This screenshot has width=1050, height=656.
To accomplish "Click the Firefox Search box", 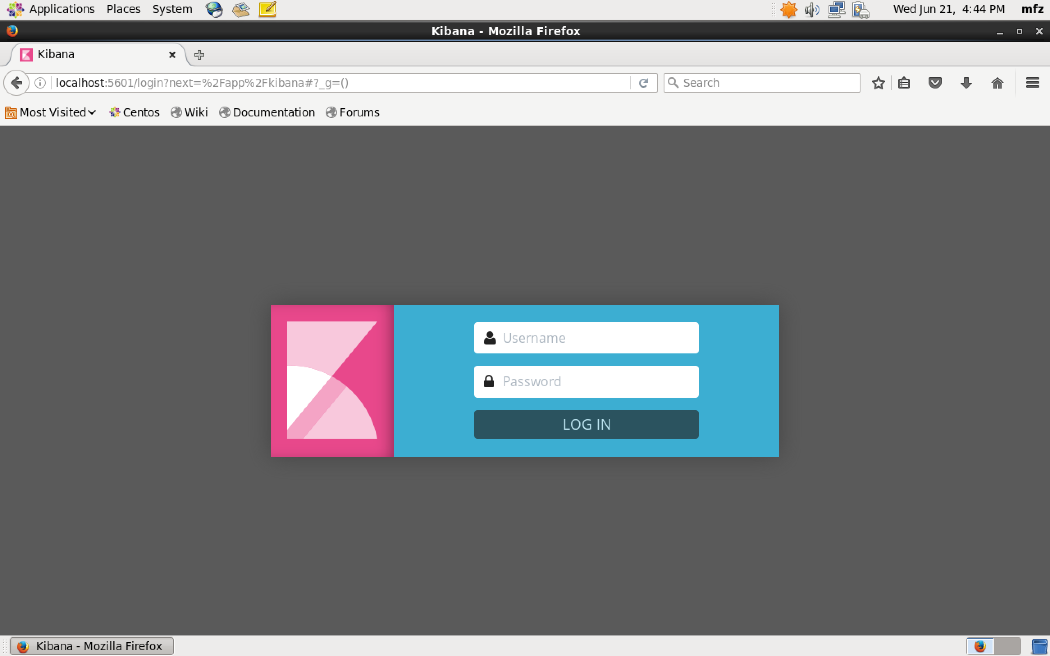I will click(762, 83).
